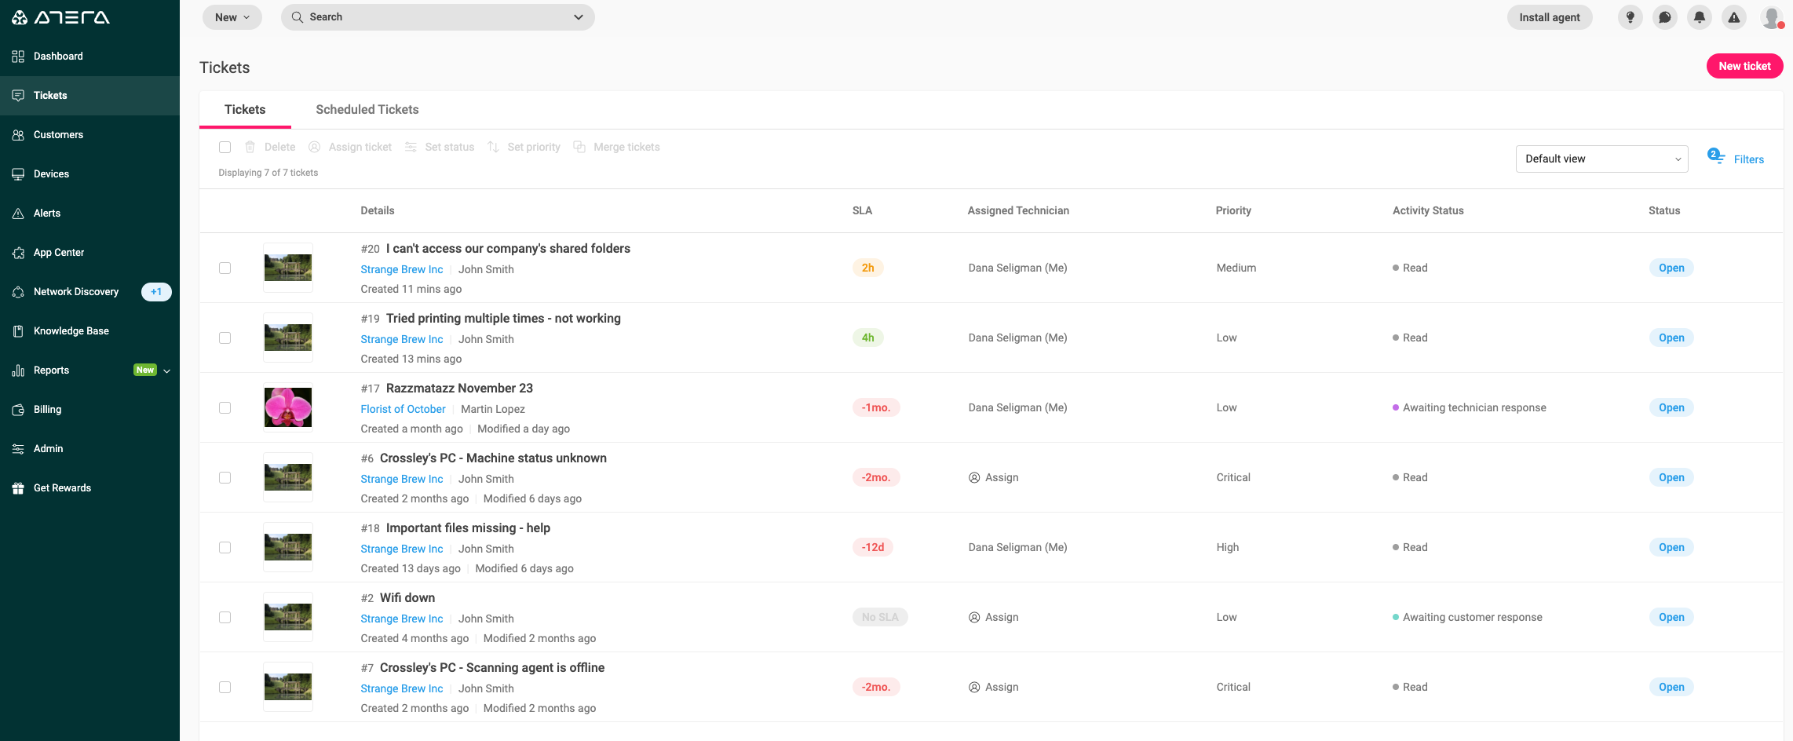Click the -12d SLA badge on ticket #18
The height and width of the screenshot is (741, 1793).
pos(873,547)
